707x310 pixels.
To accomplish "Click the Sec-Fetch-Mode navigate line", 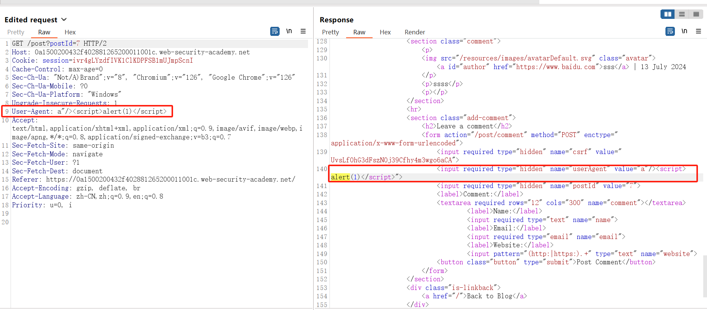I will 57,154.
